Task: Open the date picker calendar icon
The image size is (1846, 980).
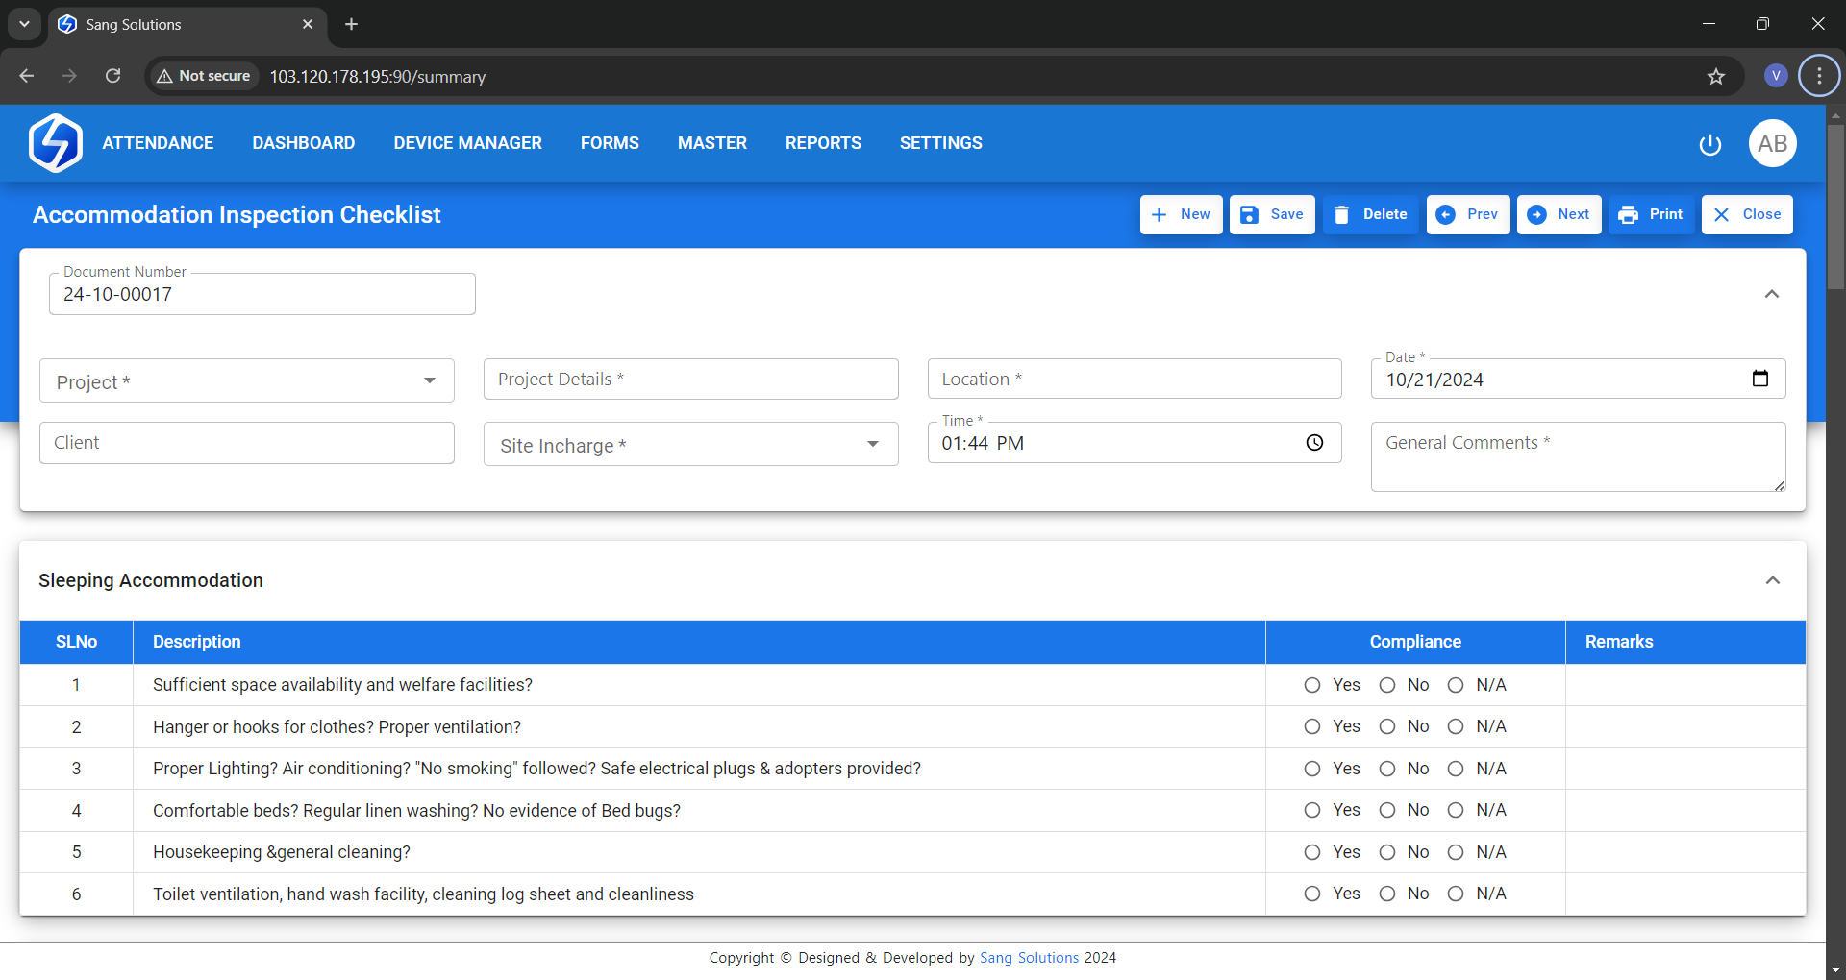Action: coord(1759,379)
